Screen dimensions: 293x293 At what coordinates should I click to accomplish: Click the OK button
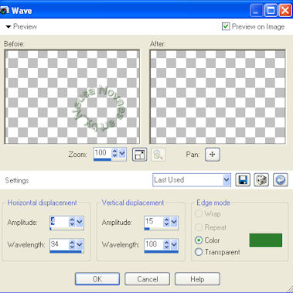click(x=97, y=279)
